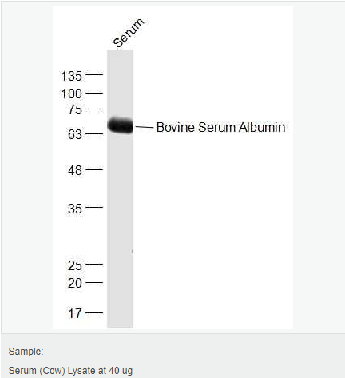Click the tick line beside 48

click(94, 169)
